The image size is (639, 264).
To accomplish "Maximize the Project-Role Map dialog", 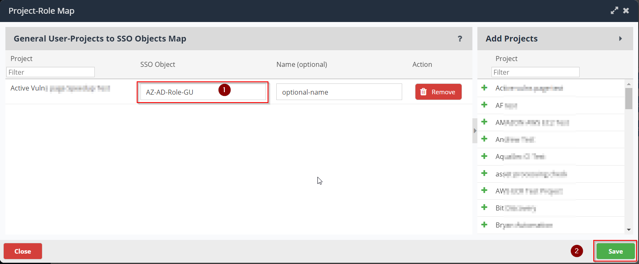I will tap(614, 11).
